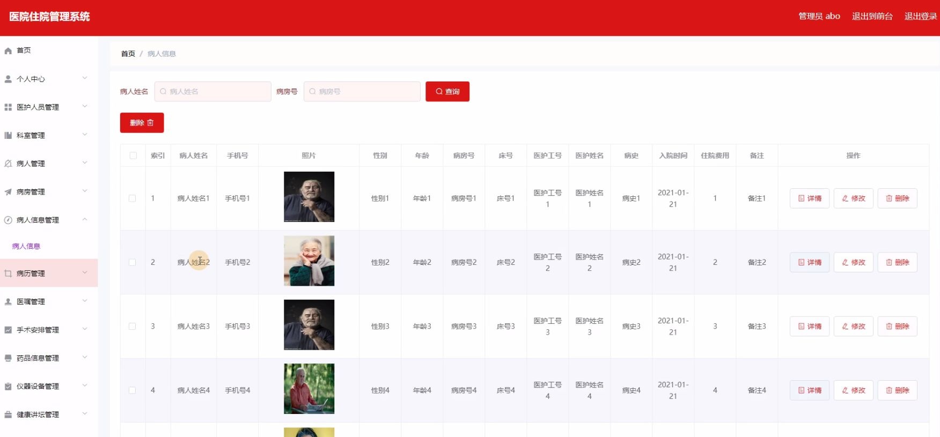This screenshot has height=437, width=940.
Task: Click the 病史1 cell
Action: point(631,198)
